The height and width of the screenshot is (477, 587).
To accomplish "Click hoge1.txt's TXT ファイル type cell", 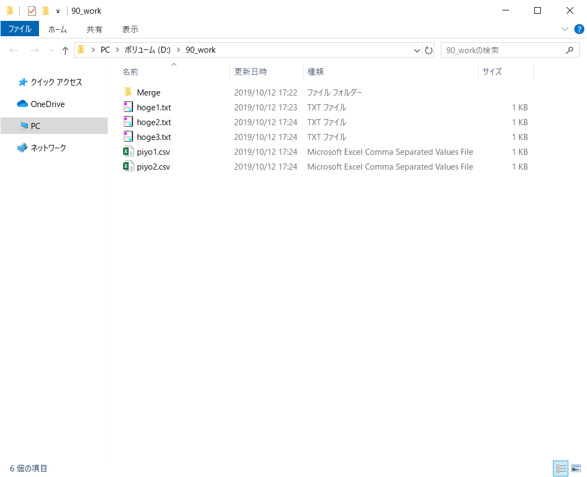I will (x=327, y=108).
